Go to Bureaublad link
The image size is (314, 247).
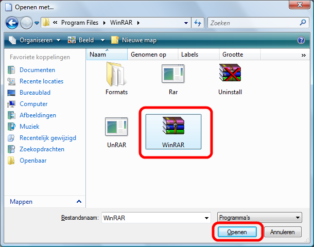pyautogui.click(x=35, y=93)
